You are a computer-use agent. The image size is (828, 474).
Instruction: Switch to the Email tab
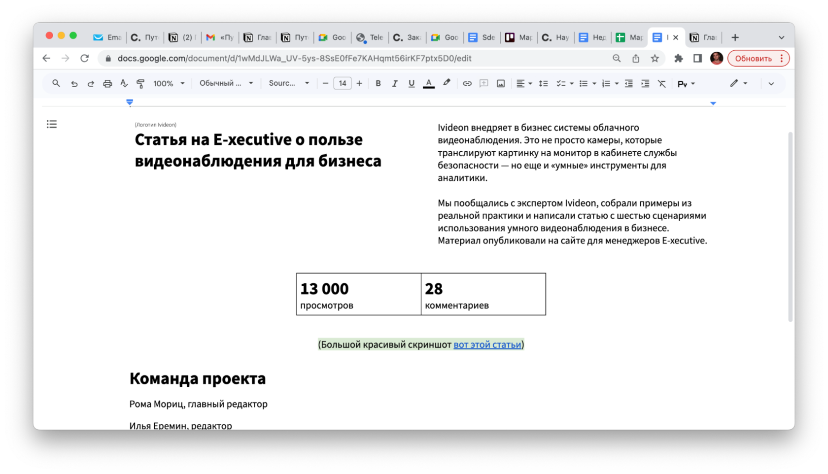tap(107, 37)
